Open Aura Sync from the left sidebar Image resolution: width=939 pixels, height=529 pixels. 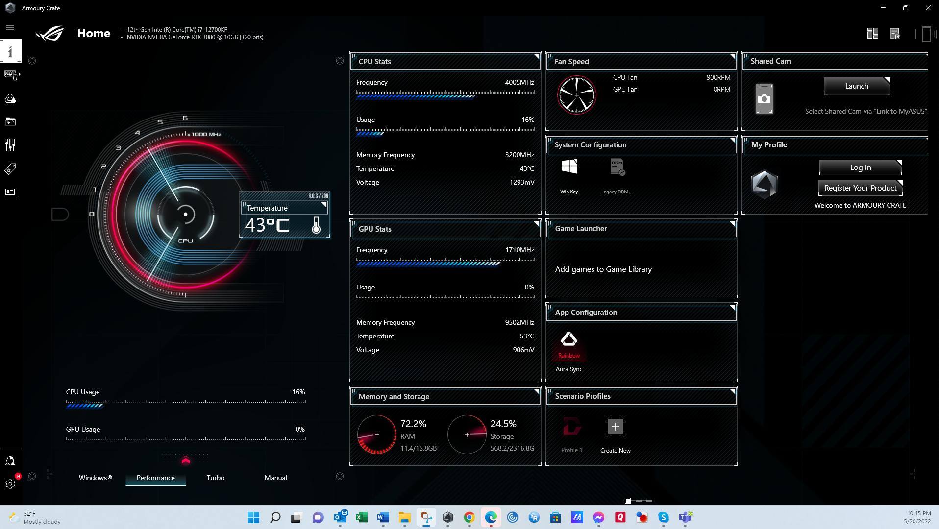[x=10, y=99]
